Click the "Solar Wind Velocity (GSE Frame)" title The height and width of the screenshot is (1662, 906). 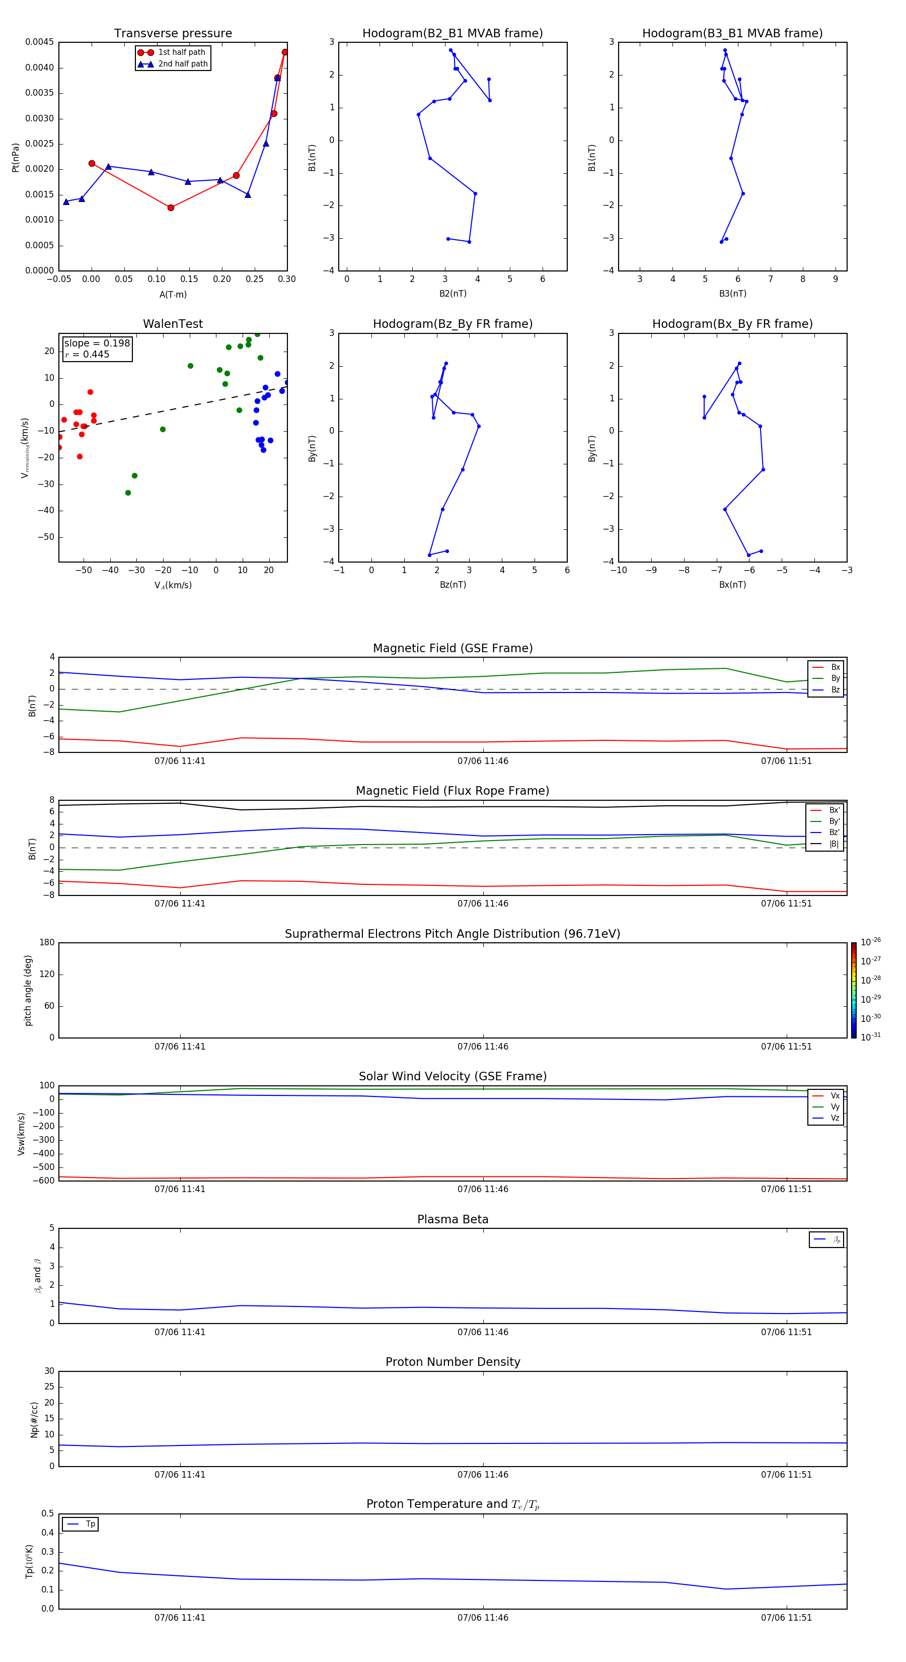(452, 1077)
